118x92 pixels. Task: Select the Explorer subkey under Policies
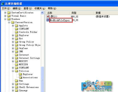click(x=28, y=74)
